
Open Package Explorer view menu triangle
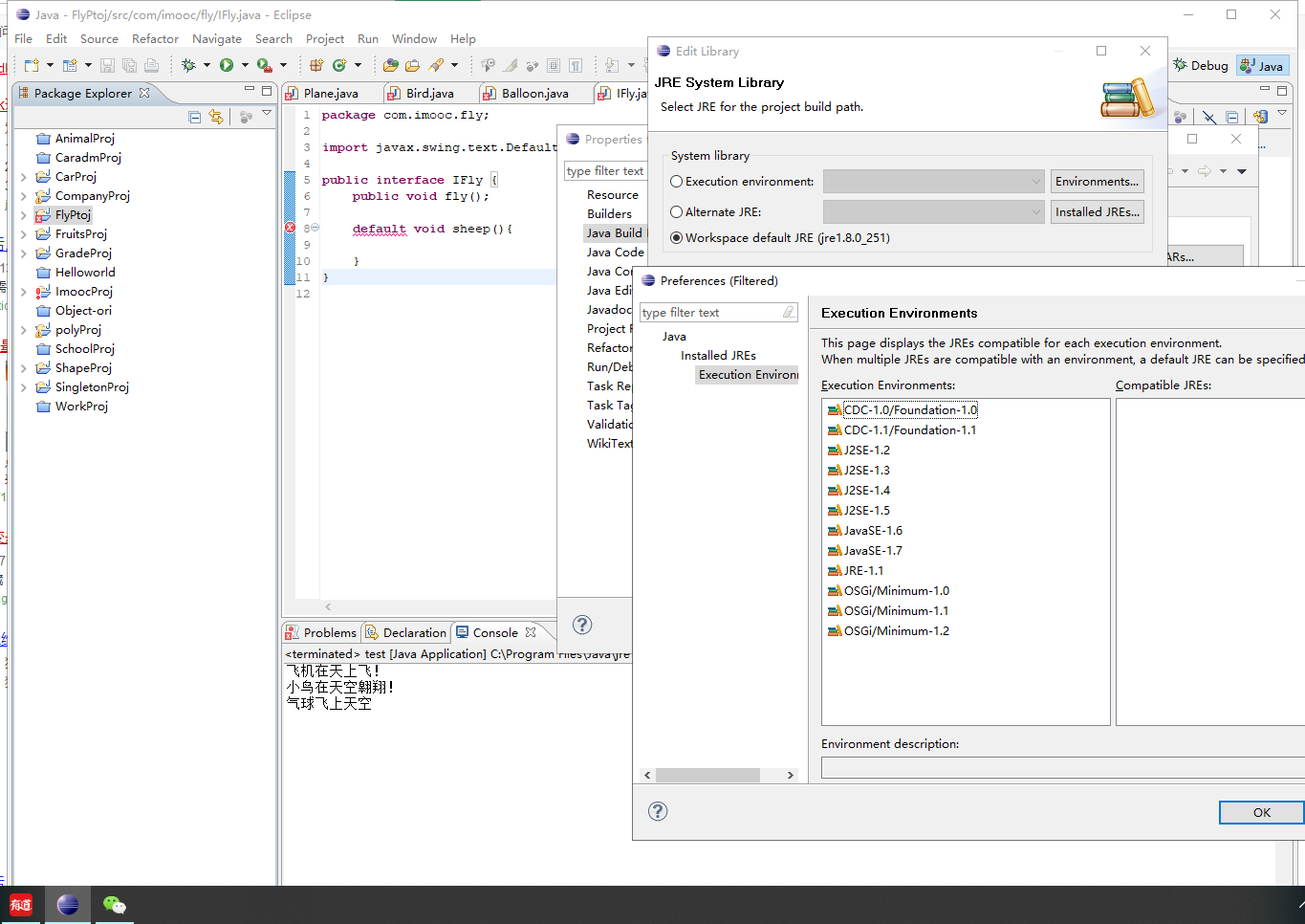click(267, 113)
